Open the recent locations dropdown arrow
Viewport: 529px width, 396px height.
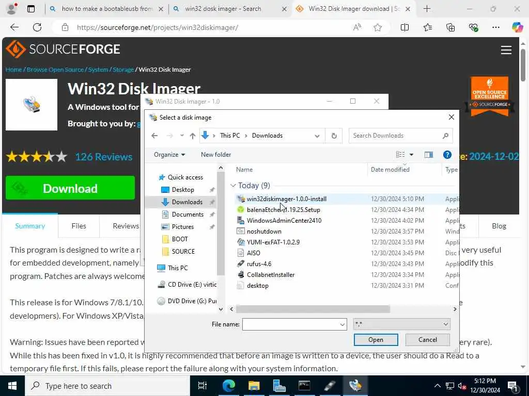[x=182, y=136]
